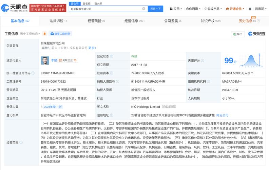Click the English name NIO Holdings Limited
The width and height of the screenshot is (269, 170).
click(x=146, y=107)
